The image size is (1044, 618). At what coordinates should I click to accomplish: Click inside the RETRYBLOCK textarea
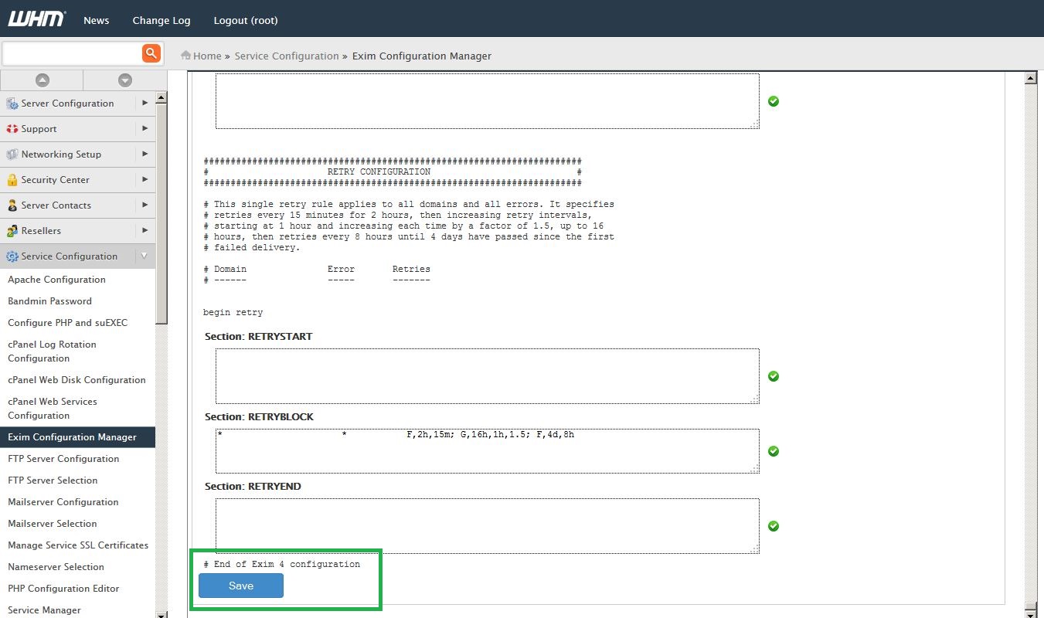488,451
